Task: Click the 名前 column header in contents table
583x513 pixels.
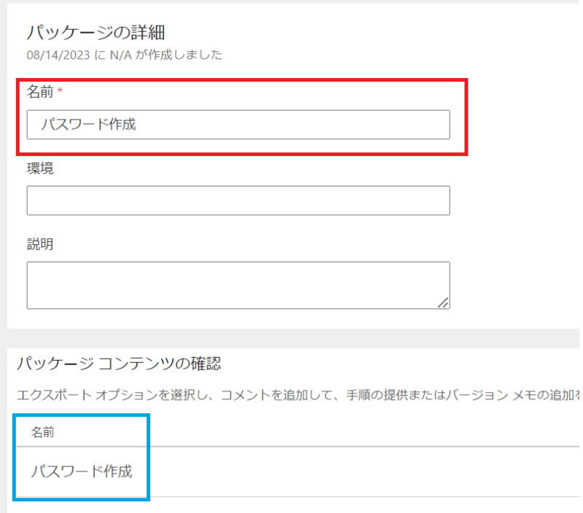Action: pyautogui.click(x=43, y=433)
